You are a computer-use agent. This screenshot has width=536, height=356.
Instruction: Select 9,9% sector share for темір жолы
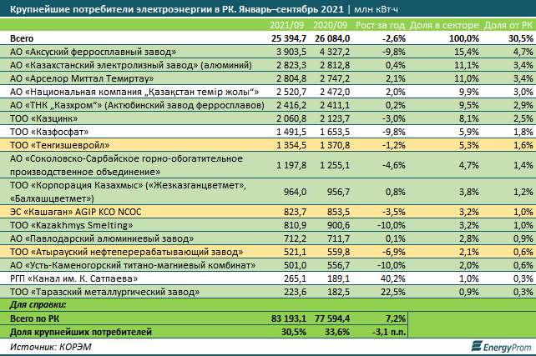tap(468, 92)
